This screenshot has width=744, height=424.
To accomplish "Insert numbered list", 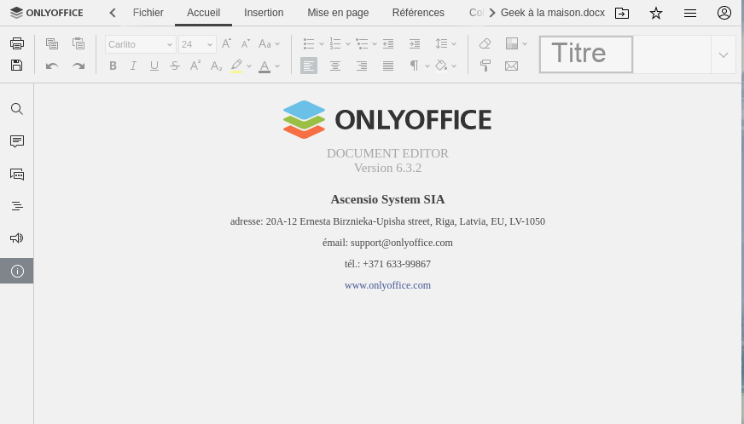I will click(335, 43).
